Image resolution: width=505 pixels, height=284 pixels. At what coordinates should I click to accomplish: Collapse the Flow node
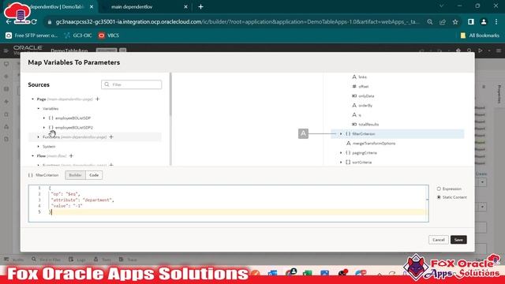pyautogui.click(x=32, y=156)
